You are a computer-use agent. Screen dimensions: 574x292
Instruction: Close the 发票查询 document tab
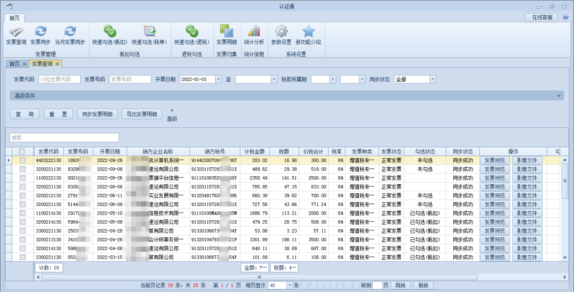click(x=57, y=64)
